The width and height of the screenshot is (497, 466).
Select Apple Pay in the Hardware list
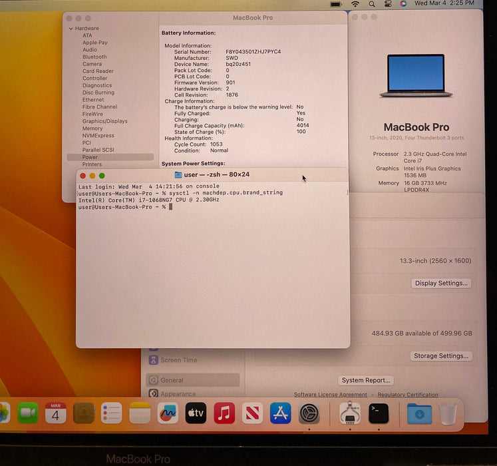(94, 43)
